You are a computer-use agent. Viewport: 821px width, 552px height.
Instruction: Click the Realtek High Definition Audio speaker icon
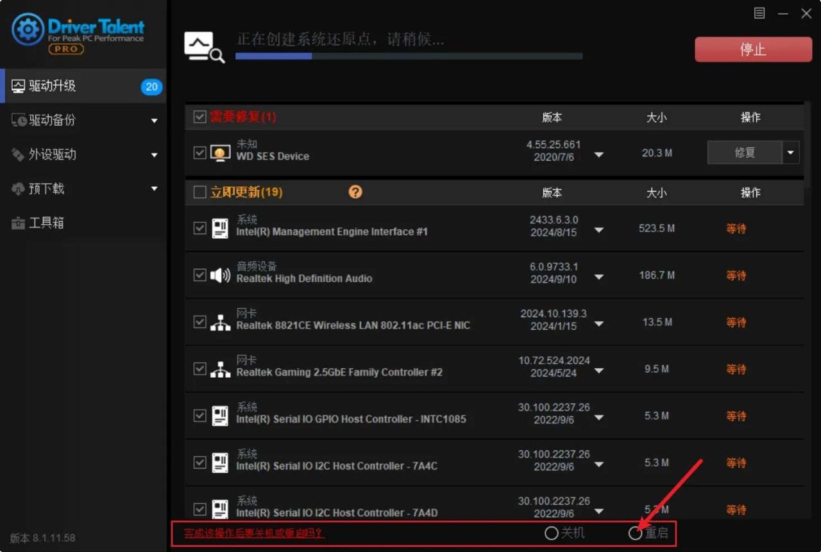point(220,275)
